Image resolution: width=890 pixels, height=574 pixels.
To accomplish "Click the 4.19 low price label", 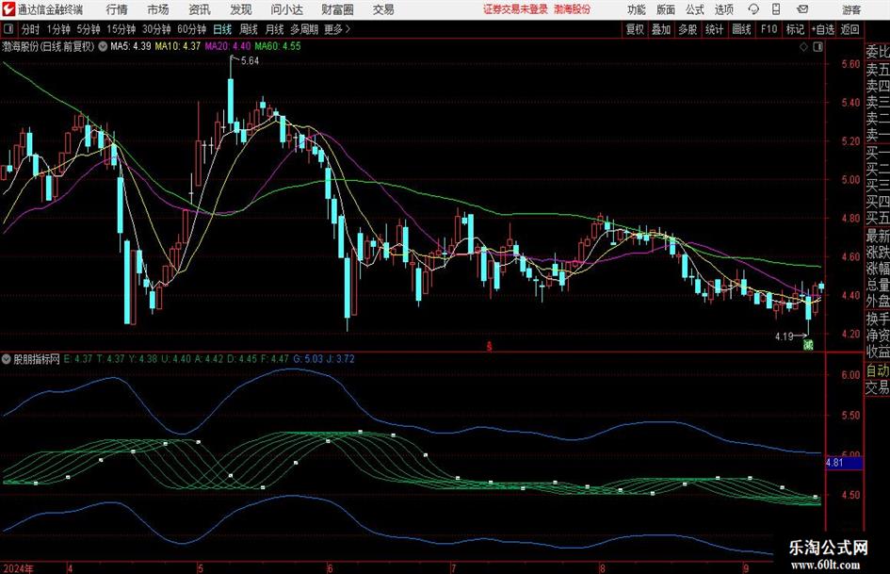I will pos(784,336).
